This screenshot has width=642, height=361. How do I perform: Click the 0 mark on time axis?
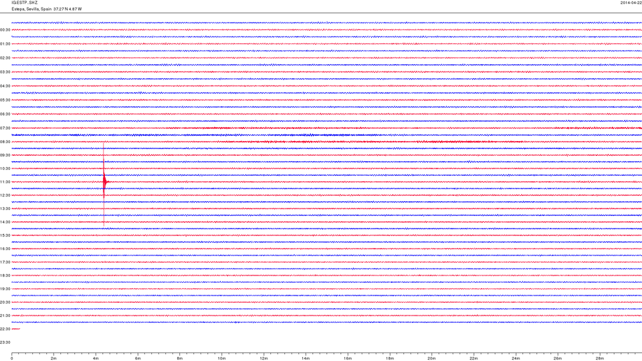click(12, 358)
